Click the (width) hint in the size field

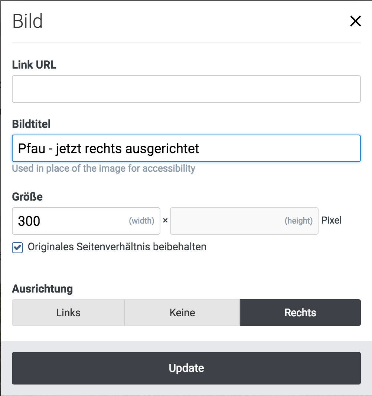(x=141, y=221)
